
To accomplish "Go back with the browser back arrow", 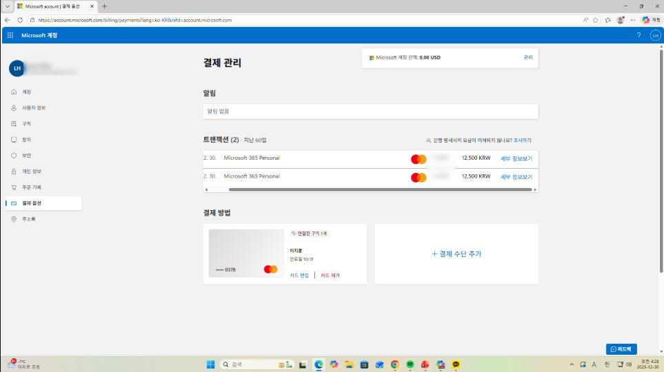I will click(7, 20).
